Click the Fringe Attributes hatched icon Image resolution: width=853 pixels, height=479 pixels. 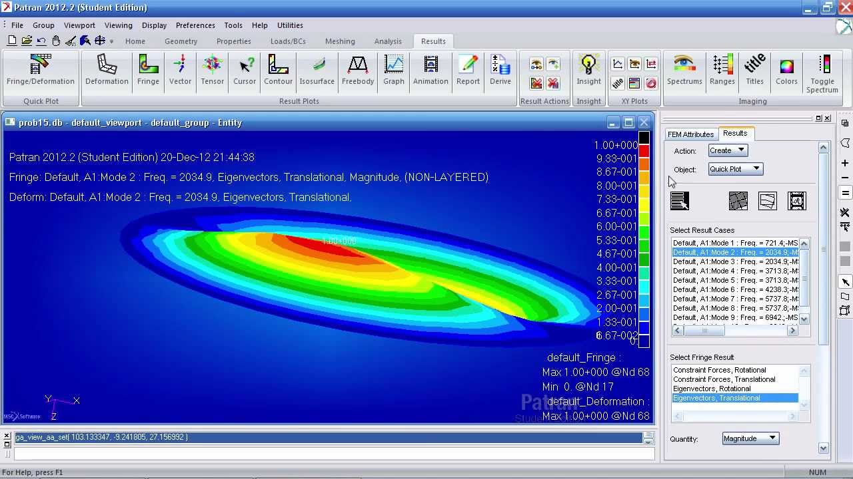[738, 201]
